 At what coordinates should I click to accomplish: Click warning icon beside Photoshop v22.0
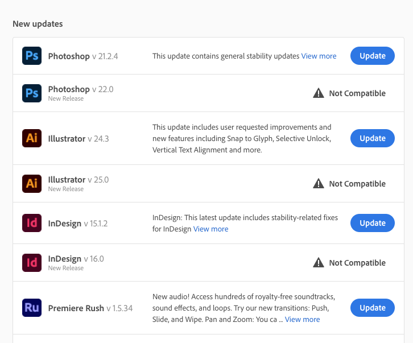pos(319,93)
